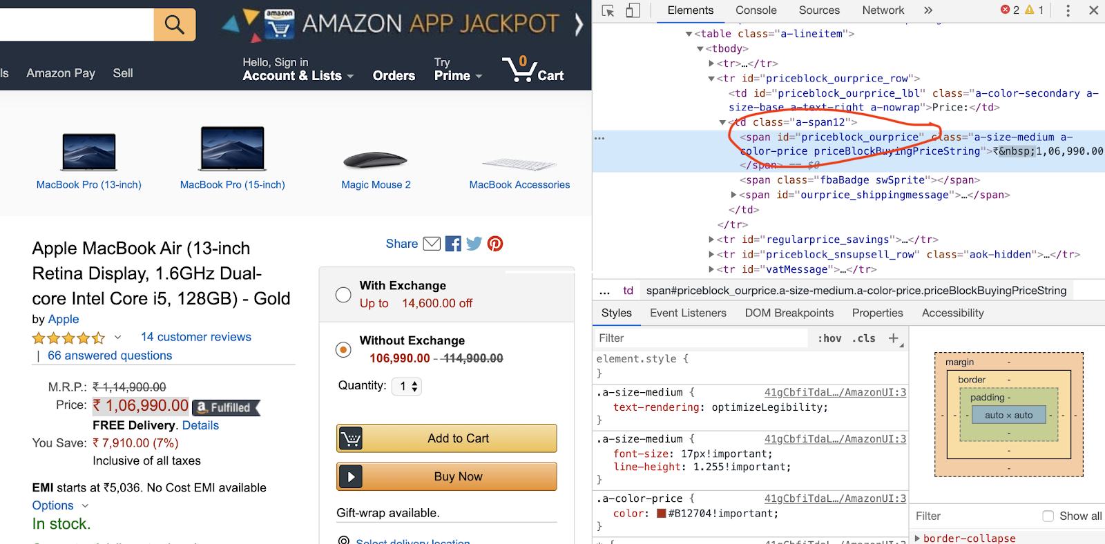Viewport: 1105px width, 544px height.
Task: Switch to the Console tab
Action: tap(756, 10)
